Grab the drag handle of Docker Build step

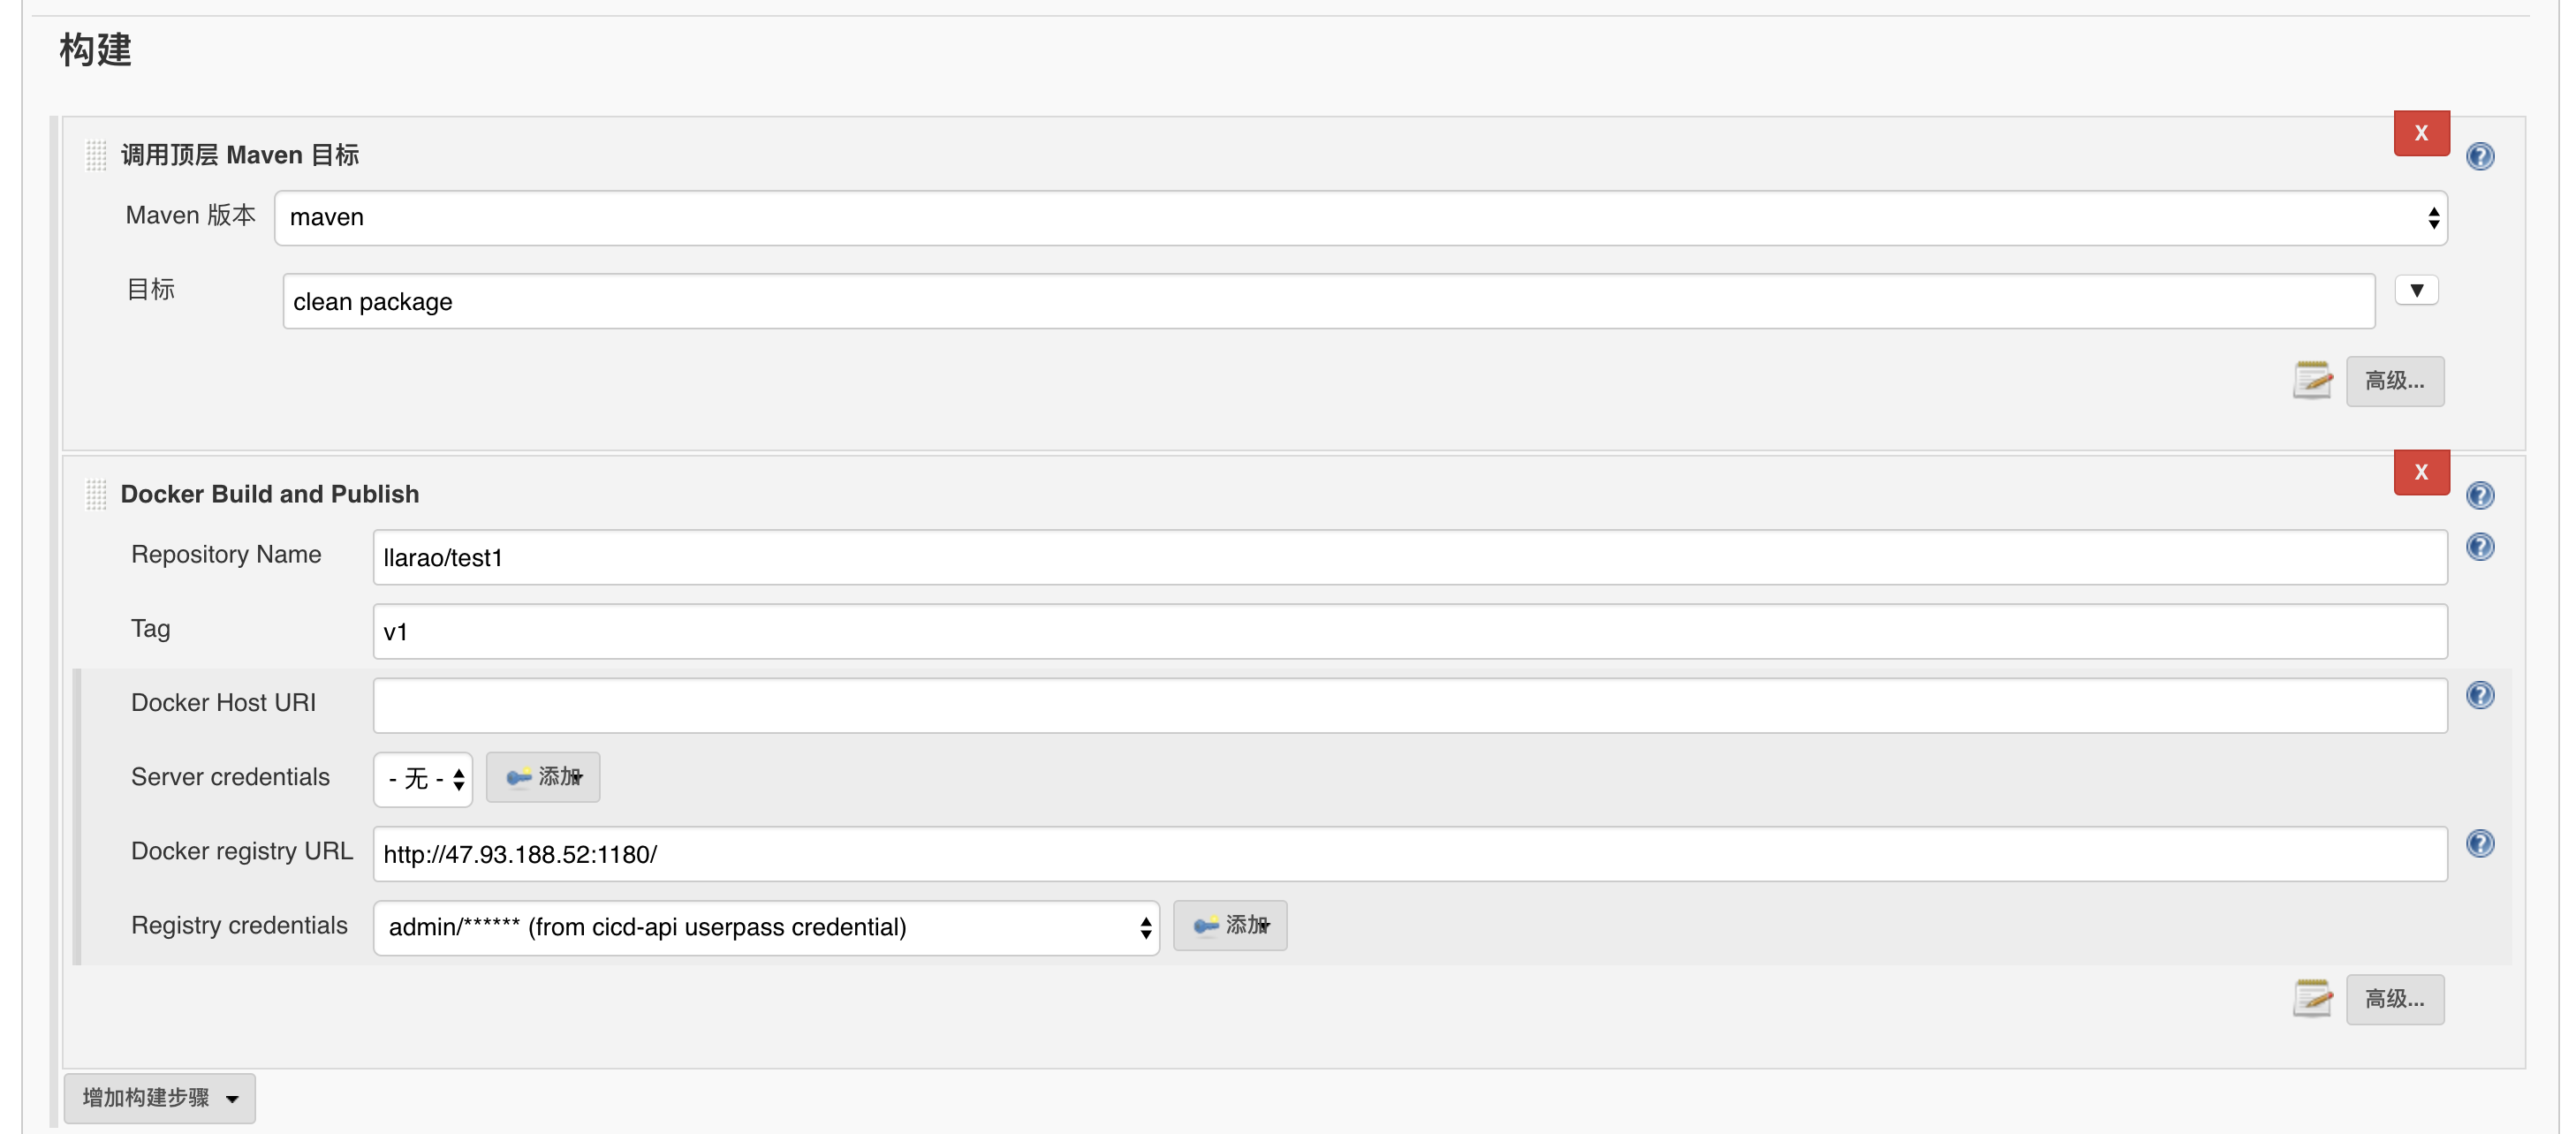[96, 493]
